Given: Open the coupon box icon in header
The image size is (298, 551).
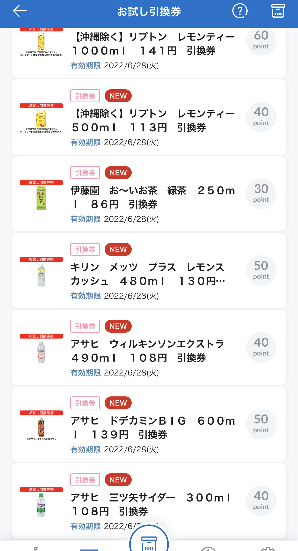Looking at the screenshot, I should [278, 11].
